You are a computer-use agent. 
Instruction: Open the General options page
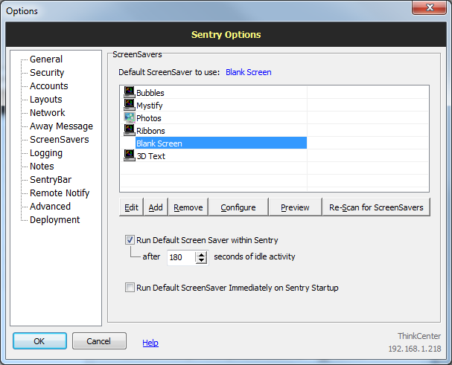[x=46, y=59]
